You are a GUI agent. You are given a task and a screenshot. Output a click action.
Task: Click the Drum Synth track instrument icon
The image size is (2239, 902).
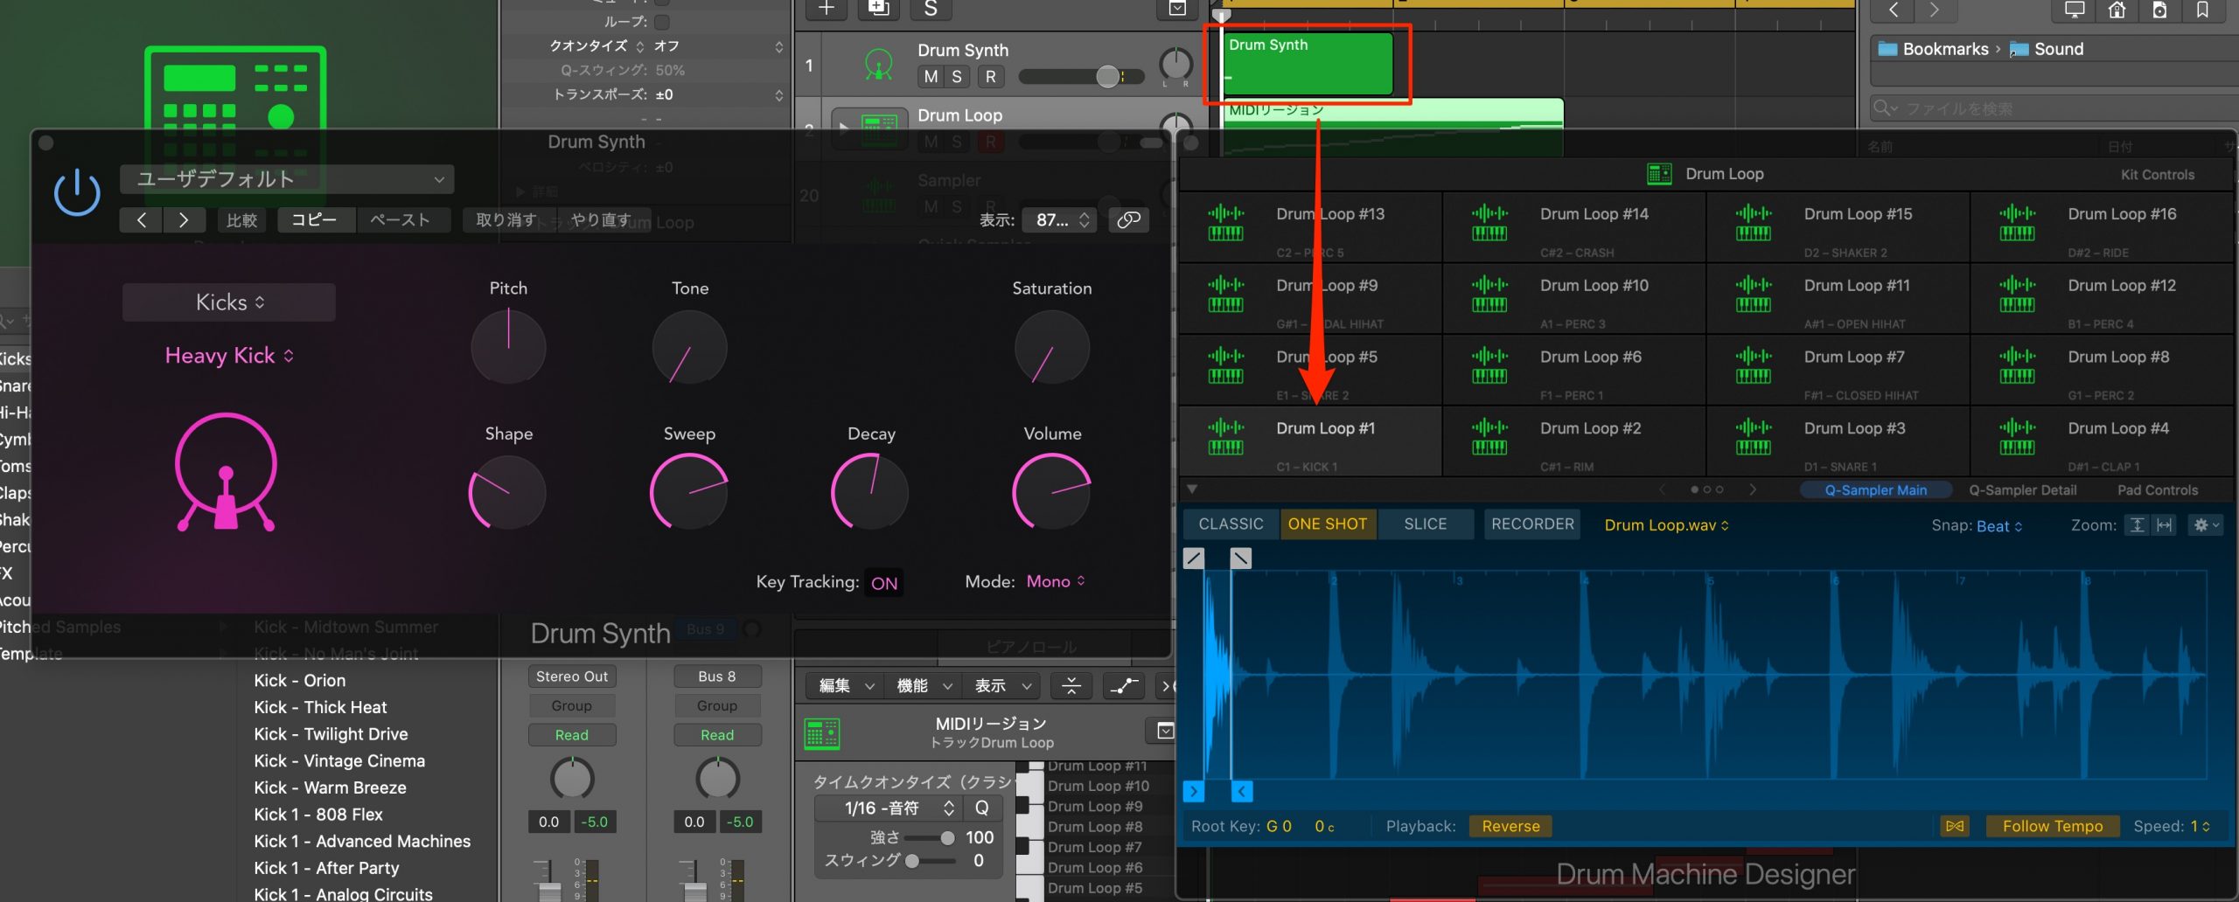click(878, 66)
